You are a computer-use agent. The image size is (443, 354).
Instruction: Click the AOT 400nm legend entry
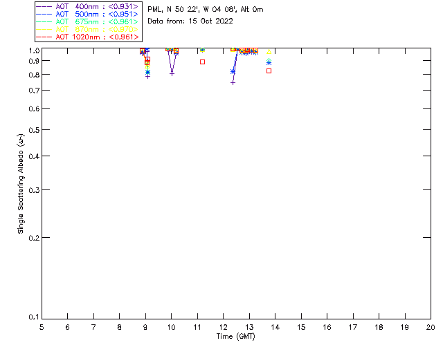87,6
